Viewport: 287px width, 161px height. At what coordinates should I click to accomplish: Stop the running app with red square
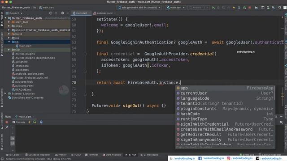click(250, 8)
